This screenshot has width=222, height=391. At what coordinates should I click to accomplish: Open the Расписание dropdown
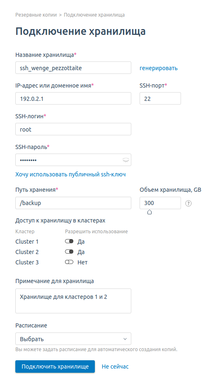tap(73, 339)
